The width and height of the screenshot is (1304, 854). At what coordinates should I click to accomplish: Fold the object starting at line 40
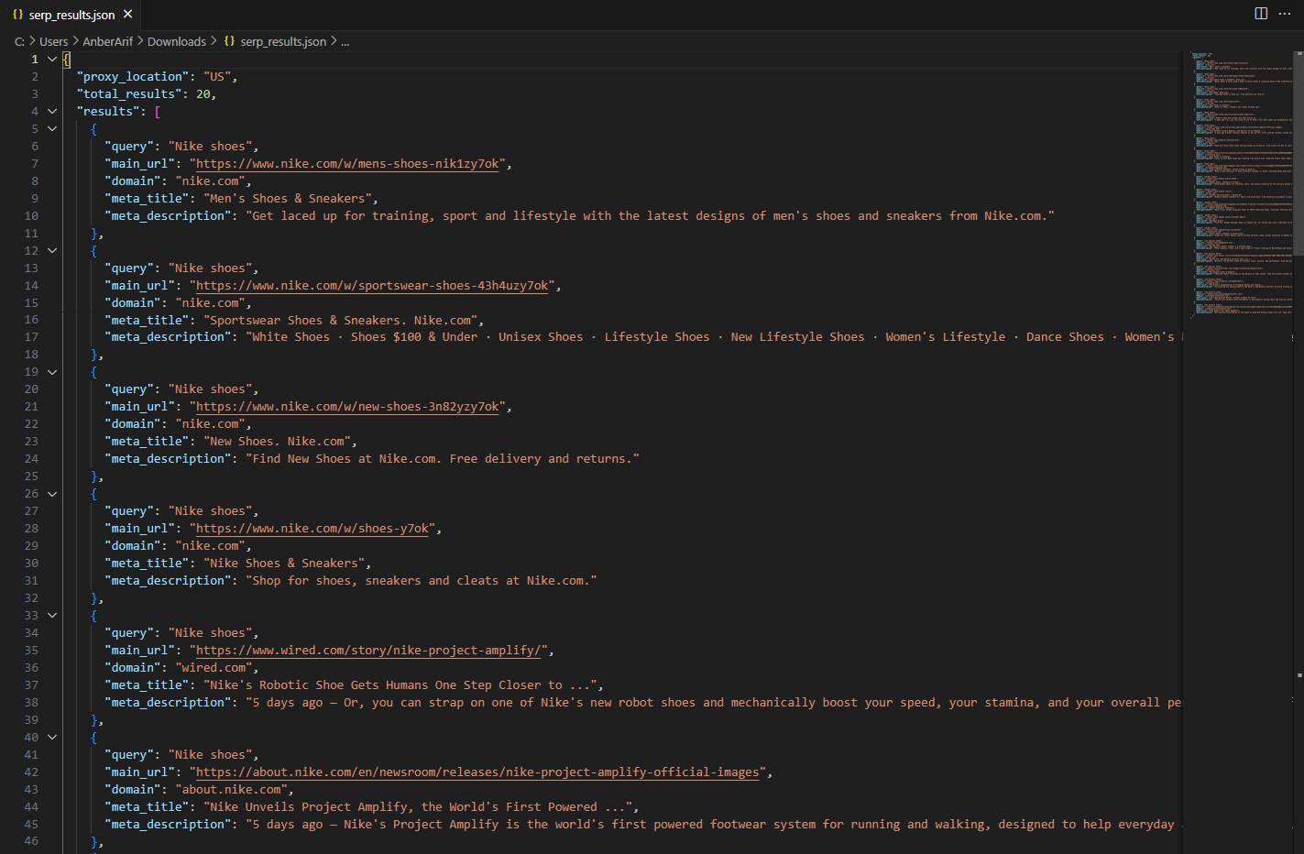pyautogui.click(x=52, y=738)
